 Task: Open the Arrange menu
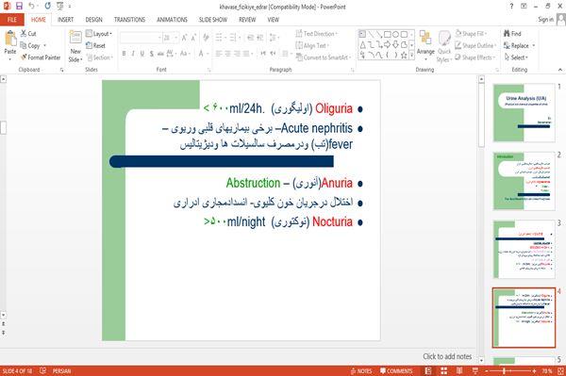click(425, 46)
